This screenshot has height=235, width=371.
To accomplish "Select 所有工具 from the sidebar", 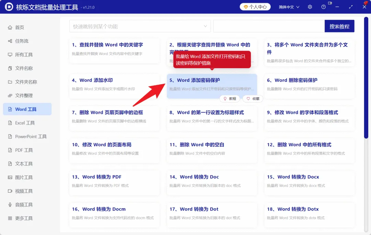I will click(x=27, y=55).
